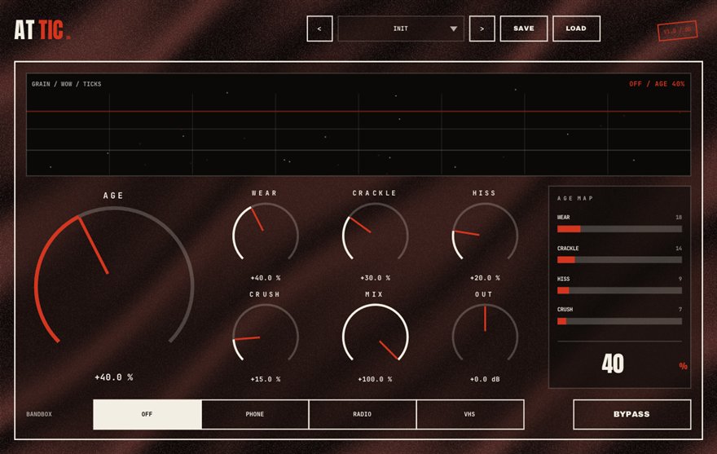The height and width of the screenshot is (454, 717).
Task: Click the AGE value +40.0 %
Action: 114,377
